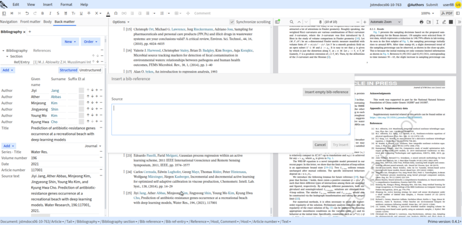Viewport: 462px width, 225px height.
Task: Add an author after Jingyeong
Action: click(96, 109)
